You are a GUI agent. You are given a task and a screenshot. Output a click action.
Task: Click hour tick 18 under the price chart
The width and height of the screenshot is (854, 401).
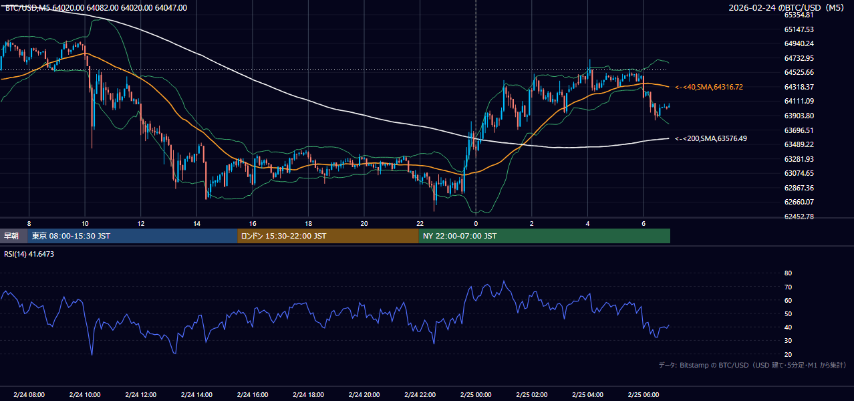[308, 223]
